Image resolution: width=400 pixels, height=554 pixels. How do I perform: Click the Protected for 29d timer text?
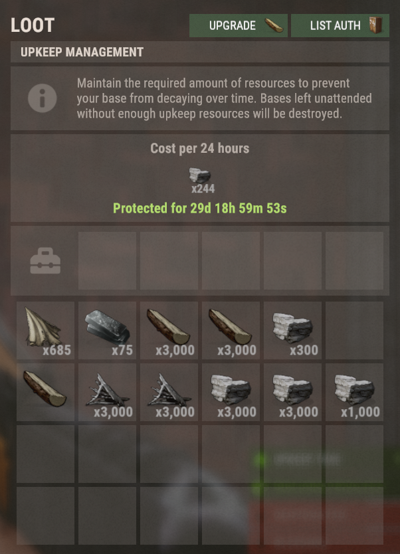click(x=200, y=208)
